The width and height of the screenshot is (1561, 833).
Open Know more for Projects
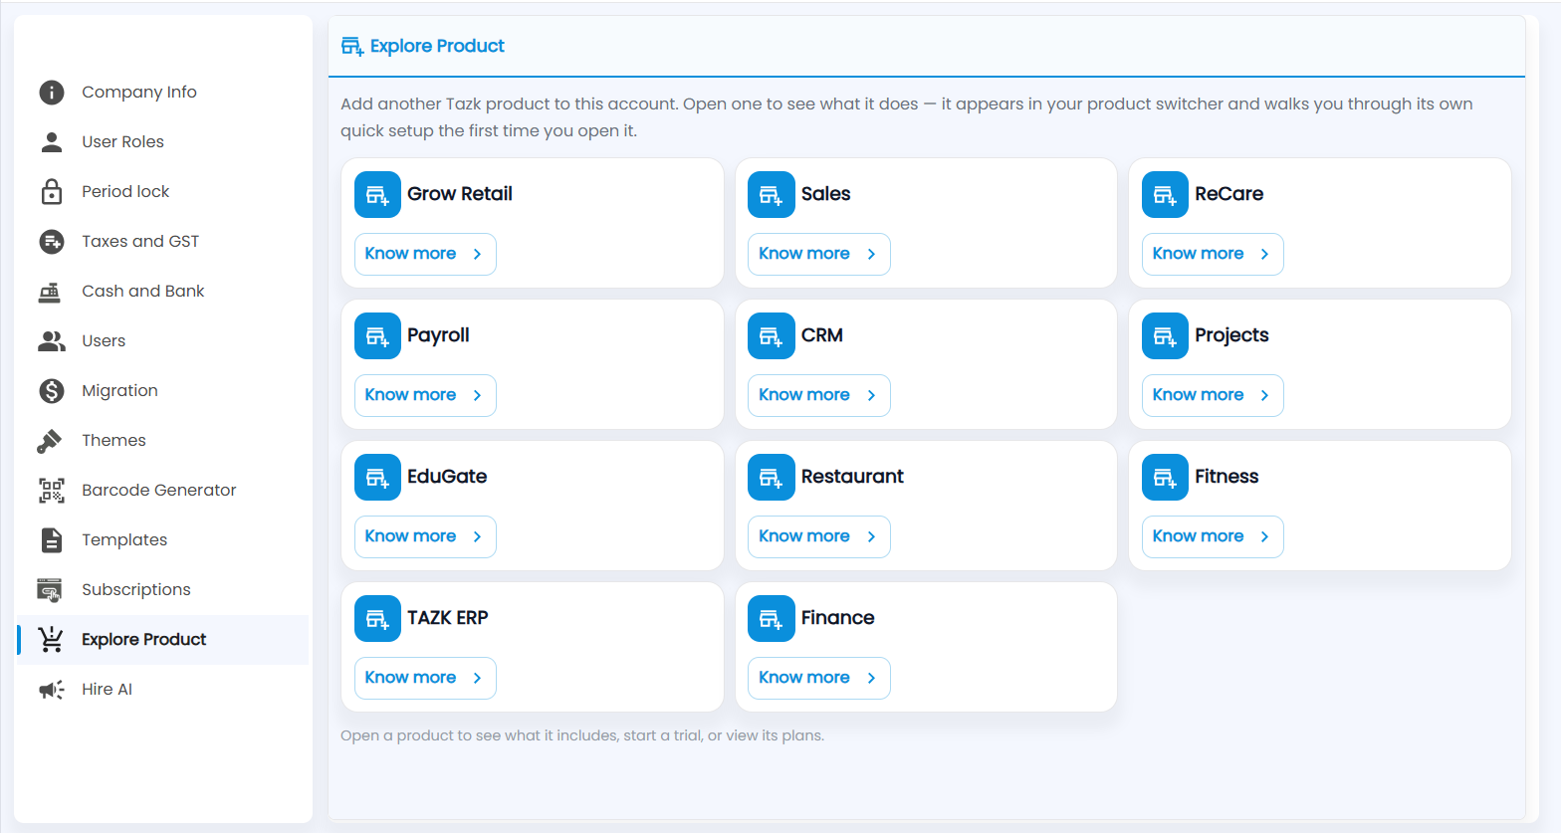(x=1213, y=395)
